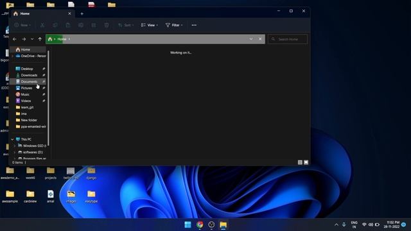Click the Back navigation arrow
This screenshot has width=411, height=231.
tap(15, 39)
